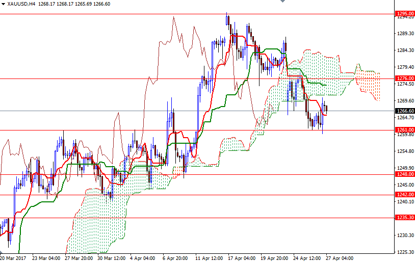This screenshot has width=415, height=262.
Task: Select the red 1276.00 price level label
Action: (x=405, y=78)
